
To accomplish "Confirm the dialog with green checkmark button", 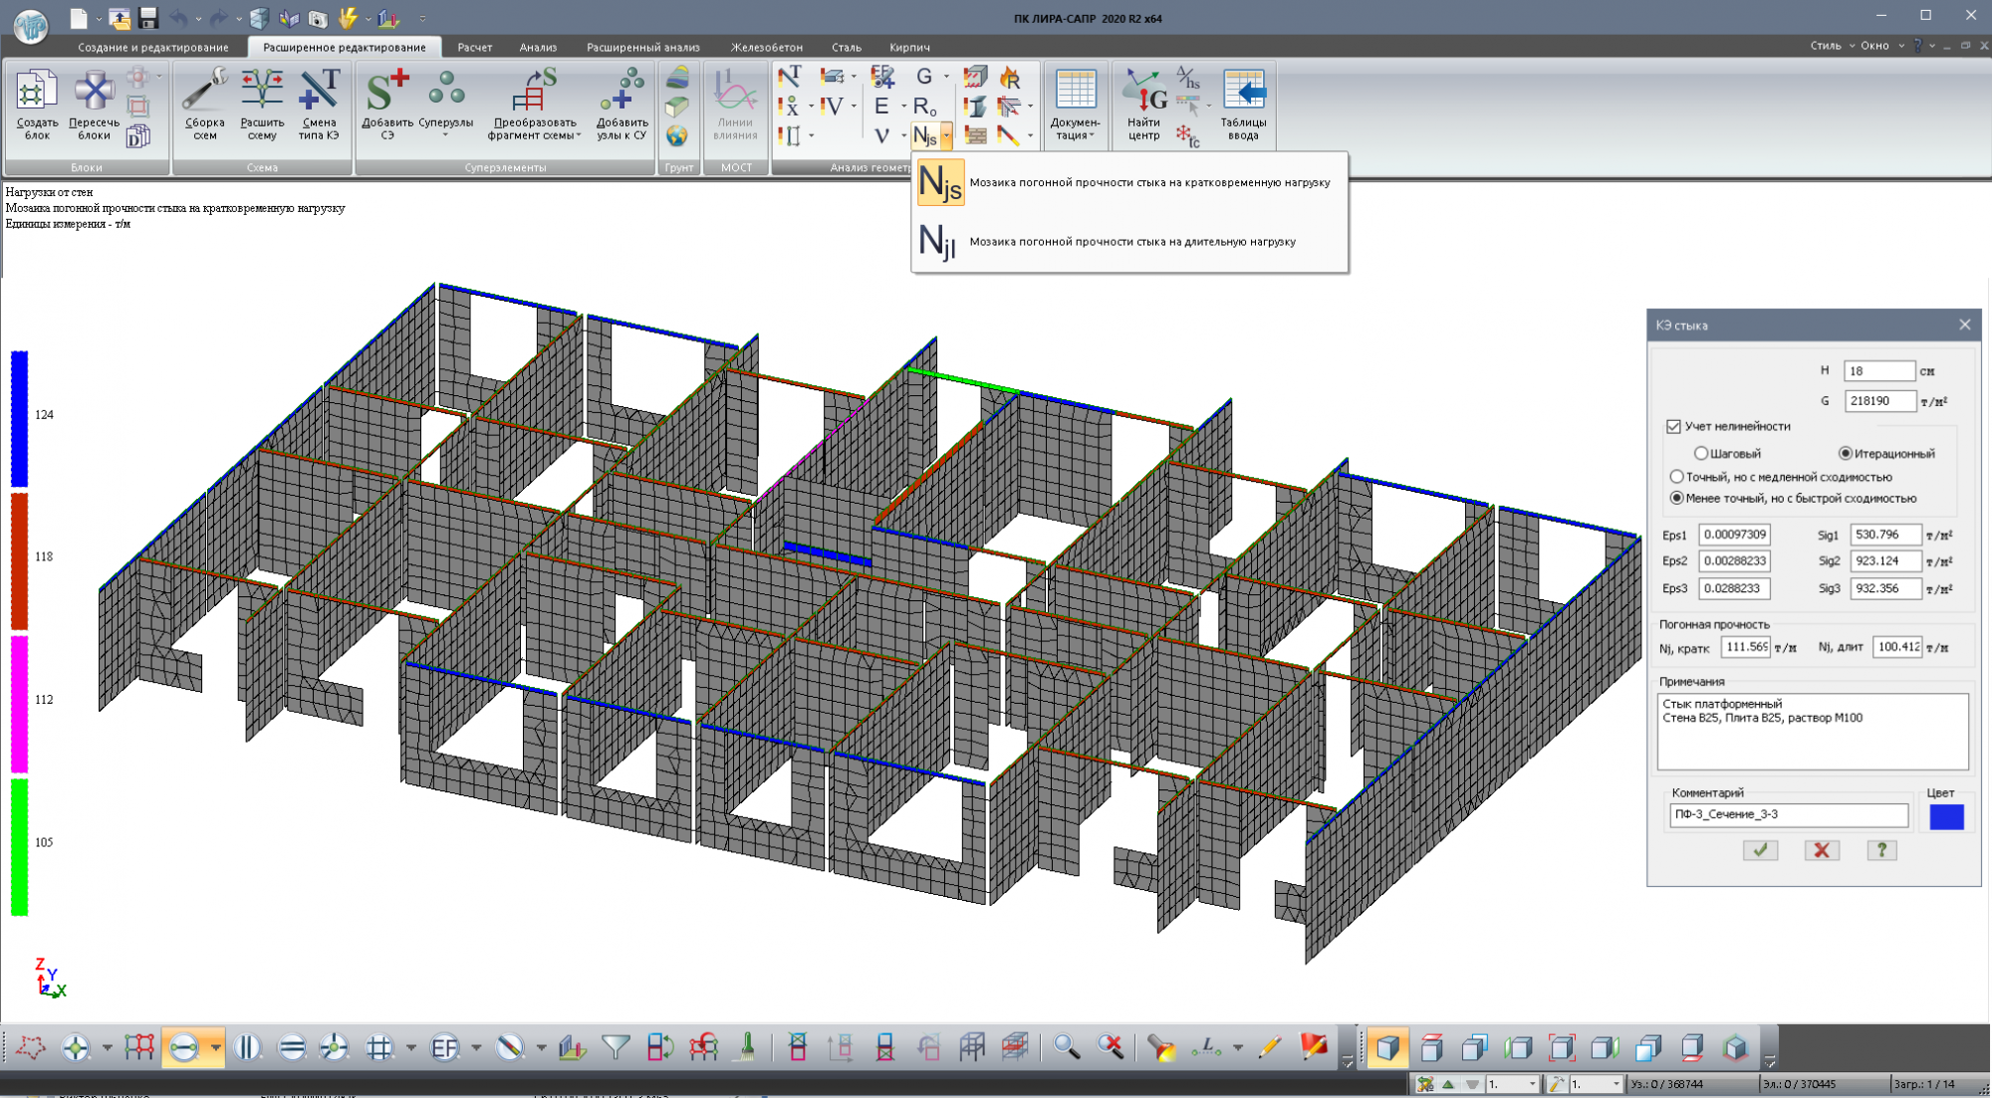I will point(1760,850).
